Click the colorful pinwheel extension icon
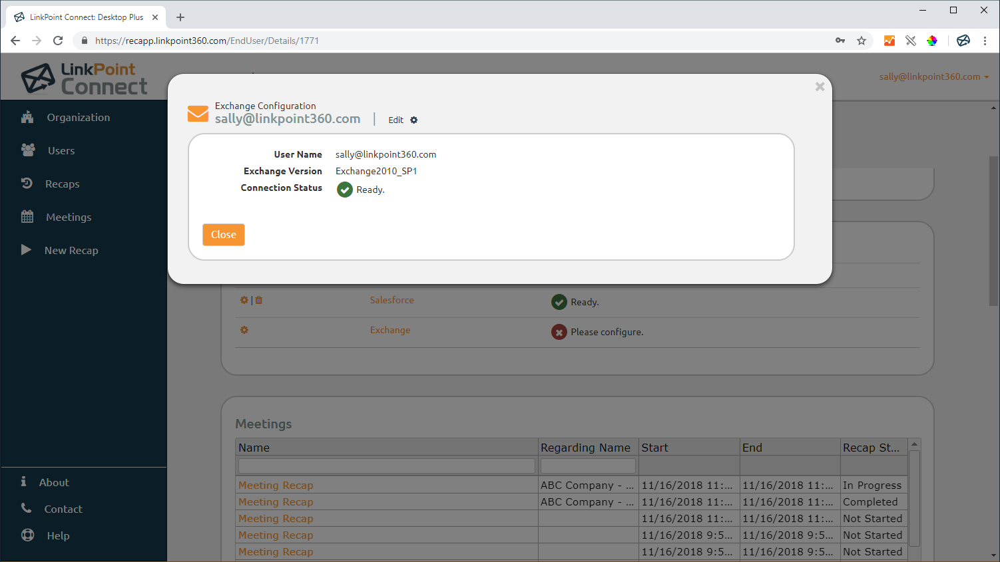This screenshot has width=1000, height=562. [932, 41]
